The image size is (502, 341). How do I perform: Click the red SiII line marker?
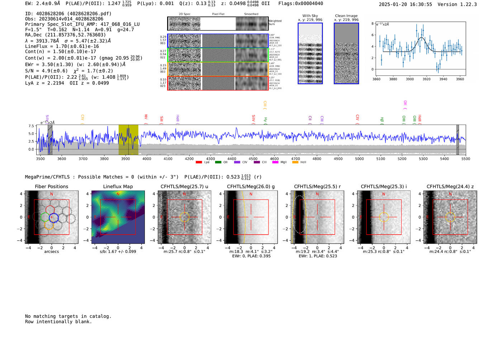point(162,120)
